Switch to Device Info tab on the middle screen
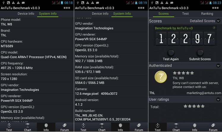This screenshot has height=132, width=222. [100, 14]
